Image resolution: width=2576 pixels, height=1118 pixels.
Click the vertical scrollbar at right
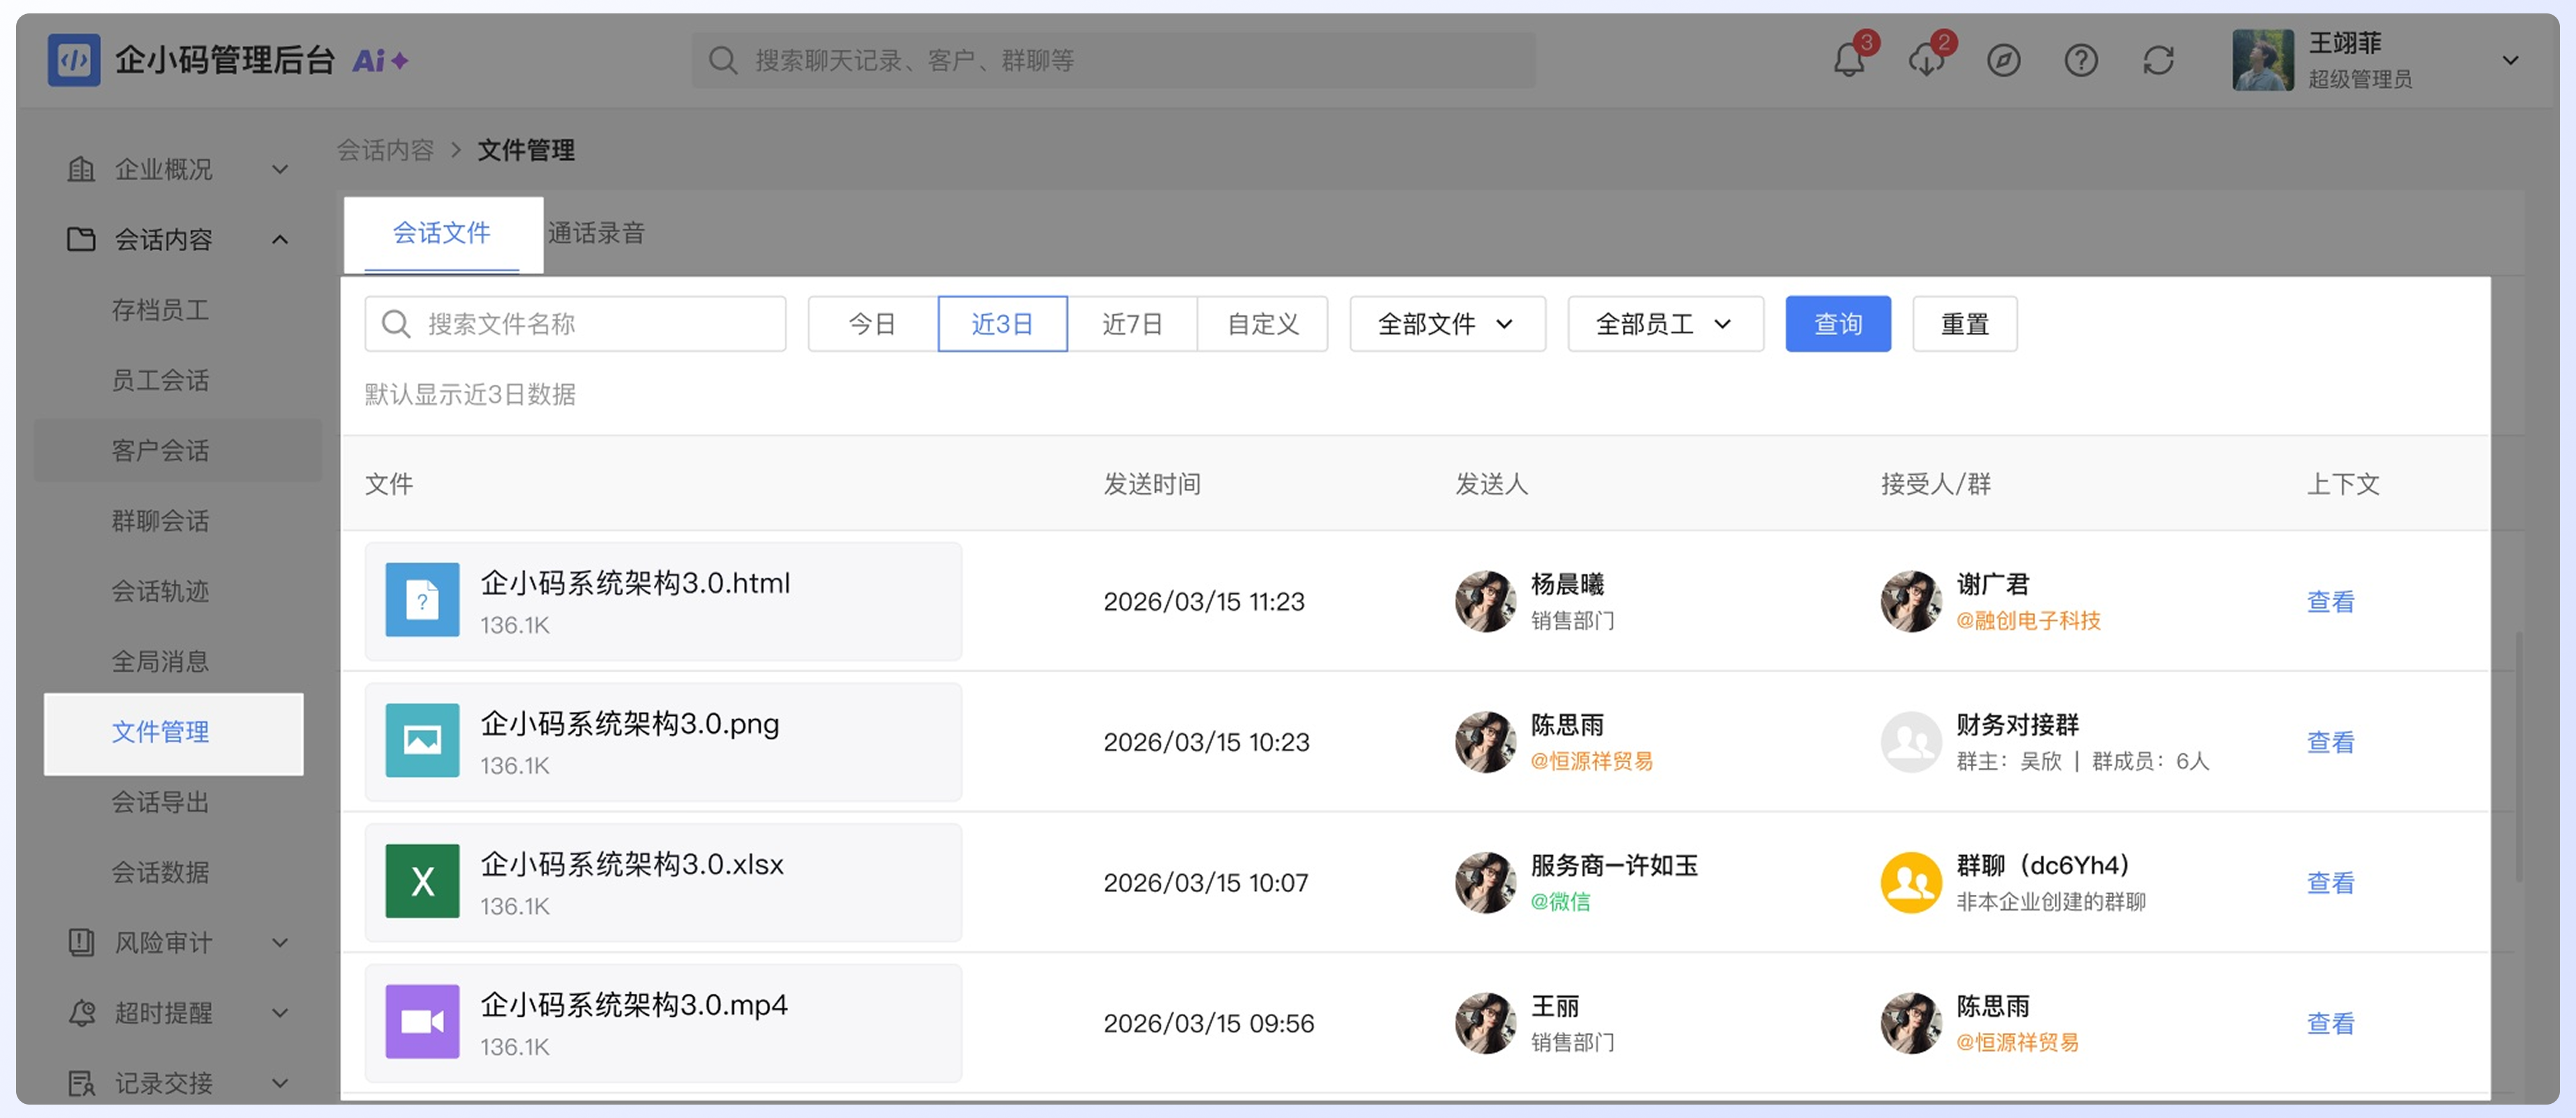point(2518,756)
